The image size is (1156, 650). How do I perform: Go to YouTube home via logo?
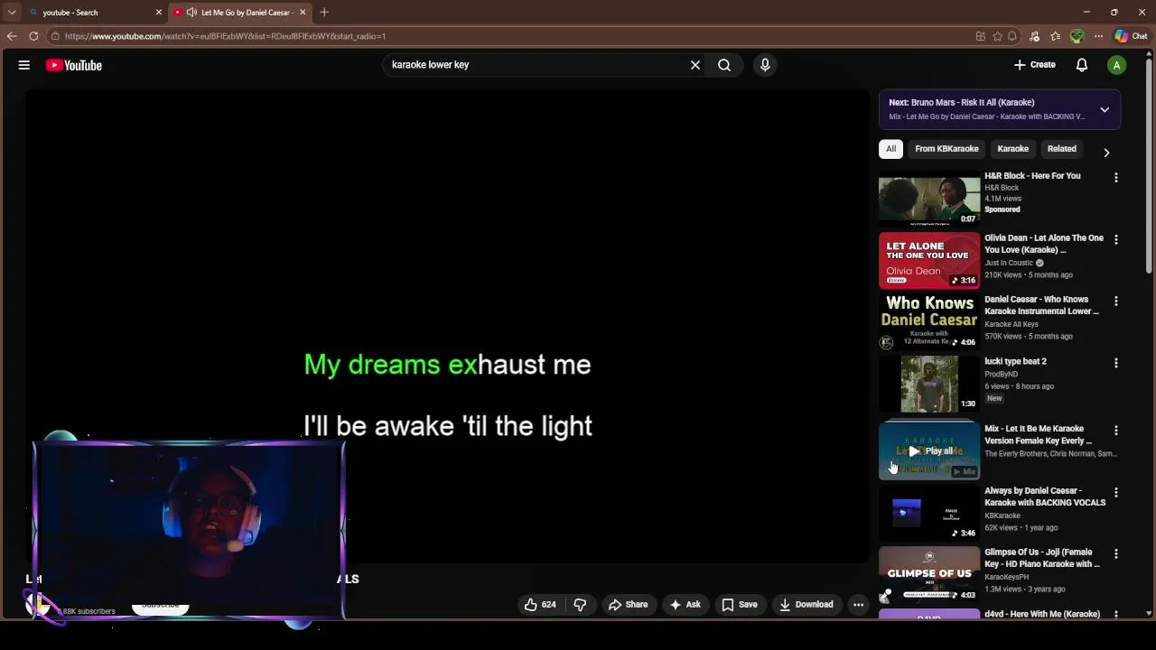coord(74,65)
